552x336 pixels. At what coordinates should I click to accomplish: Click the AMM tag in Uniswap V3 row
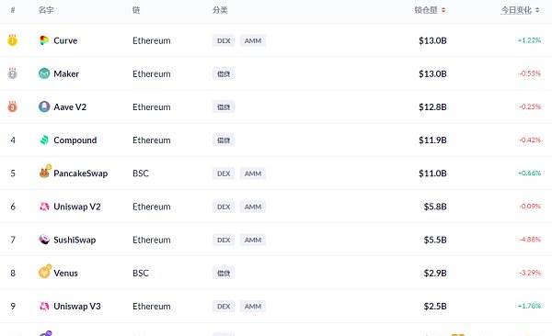pos(253,307)
